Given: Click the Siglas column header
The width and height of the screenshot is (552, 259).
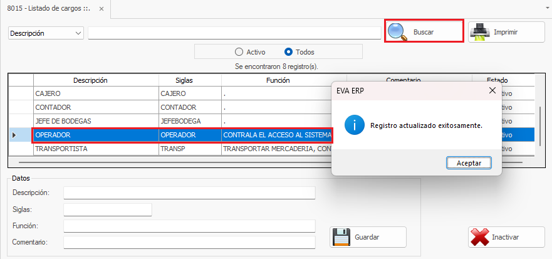Looking at the screenshot, I should [x=184, y=80].
